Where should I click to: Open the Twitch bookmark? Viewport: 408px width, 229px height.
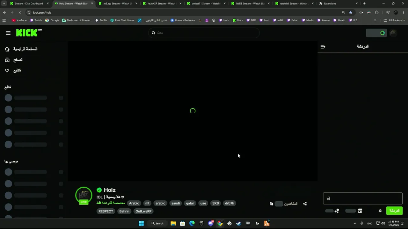36,20
